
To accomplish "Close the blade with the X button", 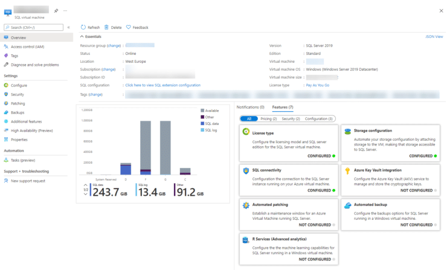I will click(442, 11).
